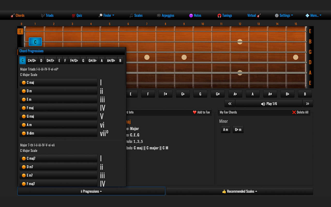
Task: Open favorite chord A m
Action: pos(226,130)
